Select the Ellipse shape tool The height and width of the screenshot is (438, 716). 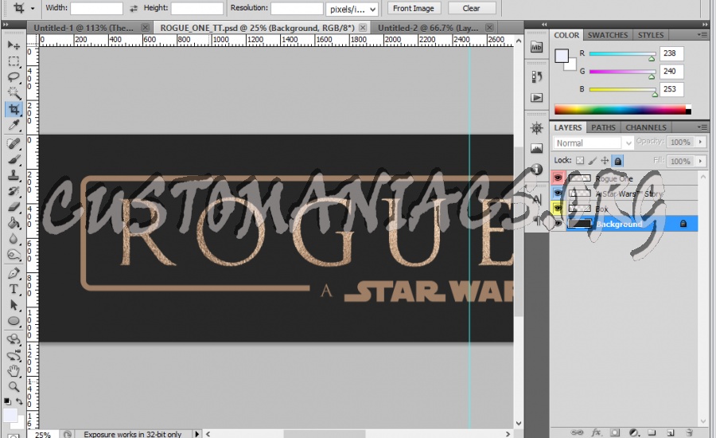coord(14,321)
